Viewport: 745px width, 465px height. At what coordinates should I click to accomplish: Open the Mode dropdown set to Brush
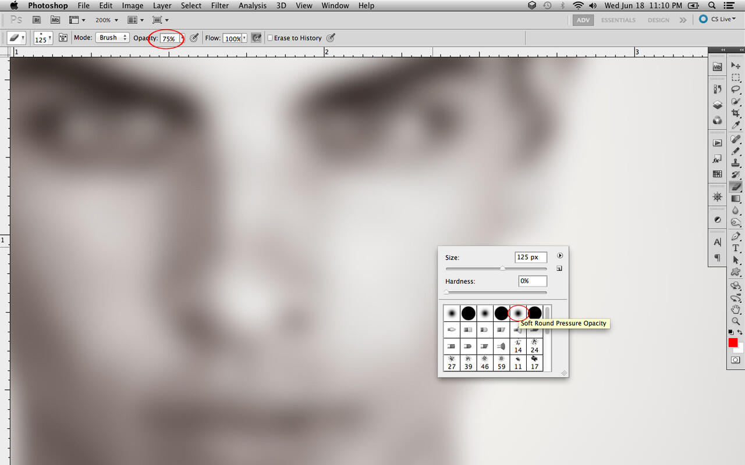pos(112,38)
